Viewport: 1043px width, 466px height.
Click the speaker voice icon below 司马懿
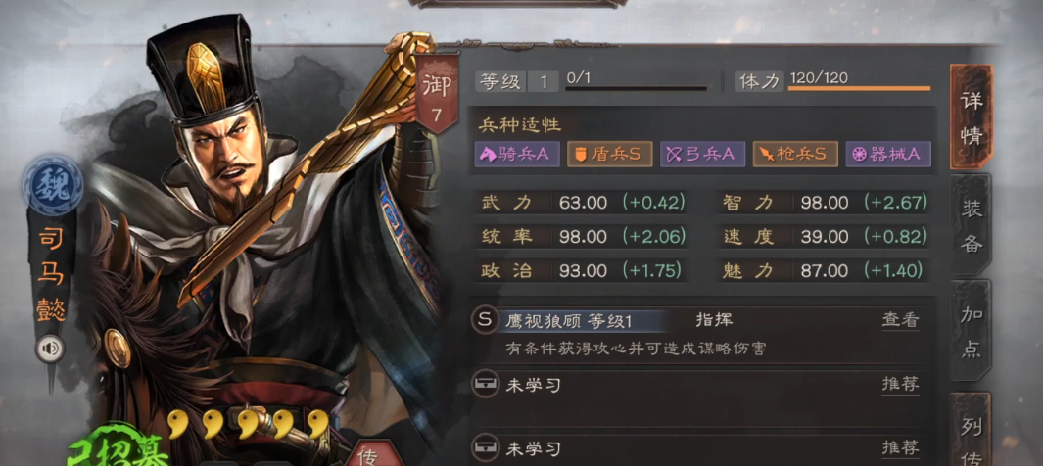point(51,348)
